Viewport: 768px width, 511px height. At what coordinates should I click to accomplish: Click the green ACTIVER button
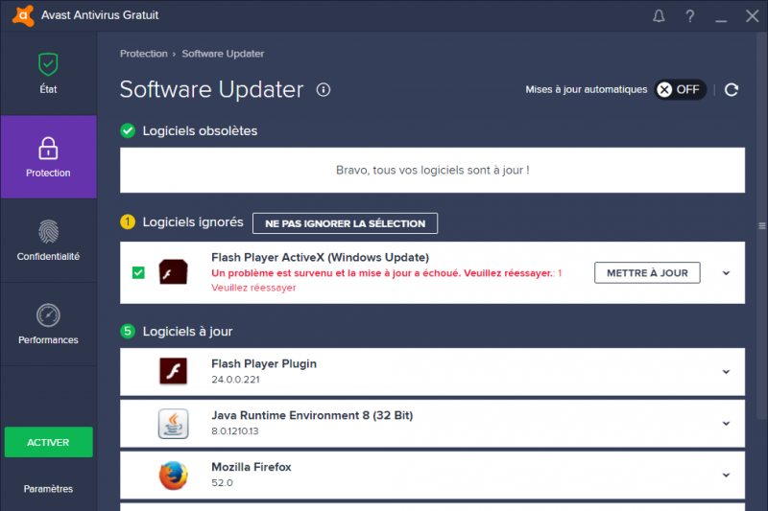click(x=49, y=442)
